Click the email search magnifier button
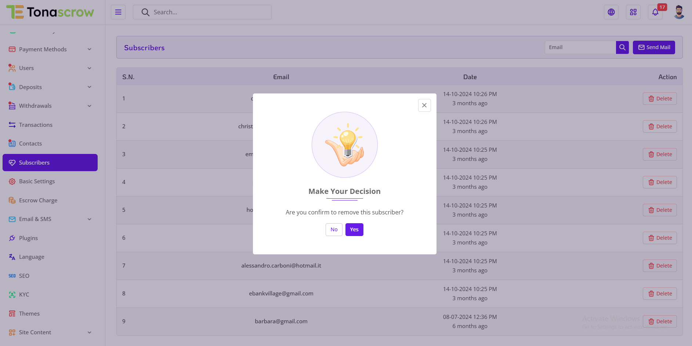The height and width of the screenshot is (346, 692). coord(622,47)
